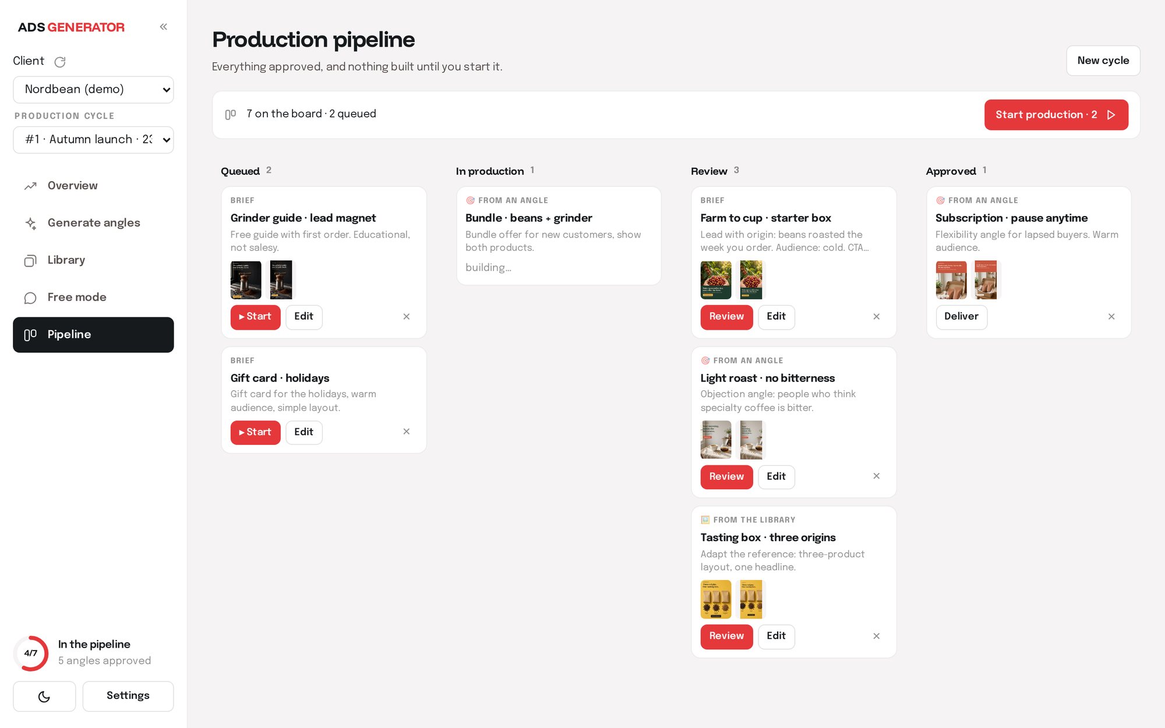Click the 4/7 pipeline progress ring
This screenshot has width=1165, height=728.
tap(31, 653)
